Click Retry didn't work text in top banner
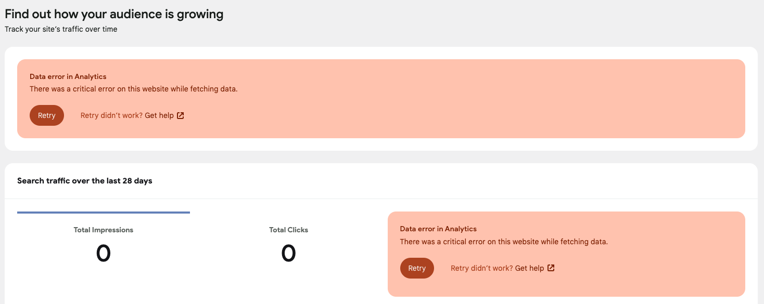Viewport: 764px width, 304px height. point(111,115)
